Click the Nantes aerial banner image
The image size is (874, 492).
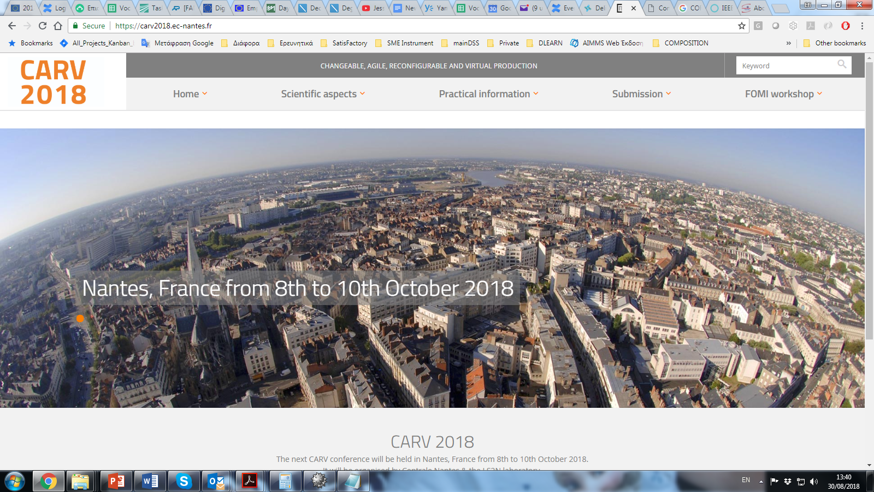click(432, 268)
